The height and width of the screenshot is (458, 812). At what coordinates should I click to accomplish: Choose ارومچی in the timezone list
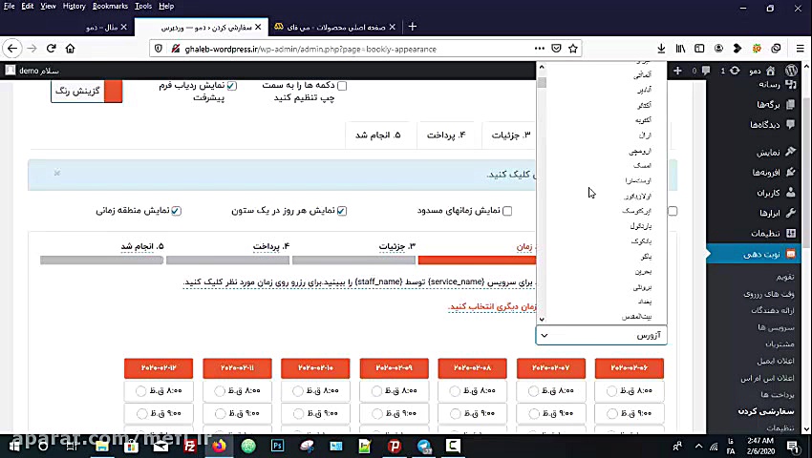(x=640, y=151)
